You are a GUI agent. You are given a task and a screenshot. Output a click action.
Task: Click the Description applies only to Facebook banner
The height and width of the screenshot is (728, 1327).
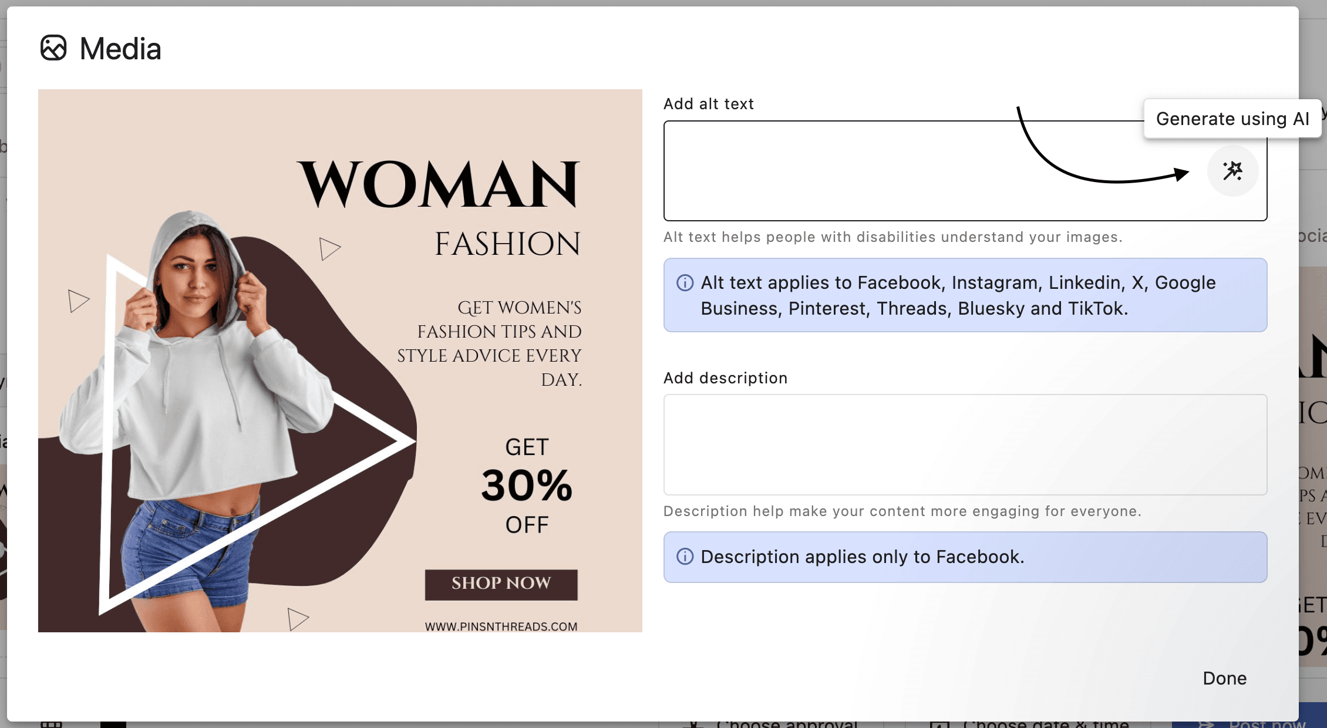click(965, 557)
